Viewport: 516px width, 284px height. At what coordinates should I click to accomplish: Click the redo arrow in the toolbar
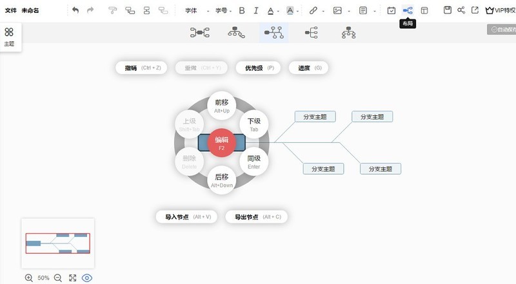click(x=90, y=10)
